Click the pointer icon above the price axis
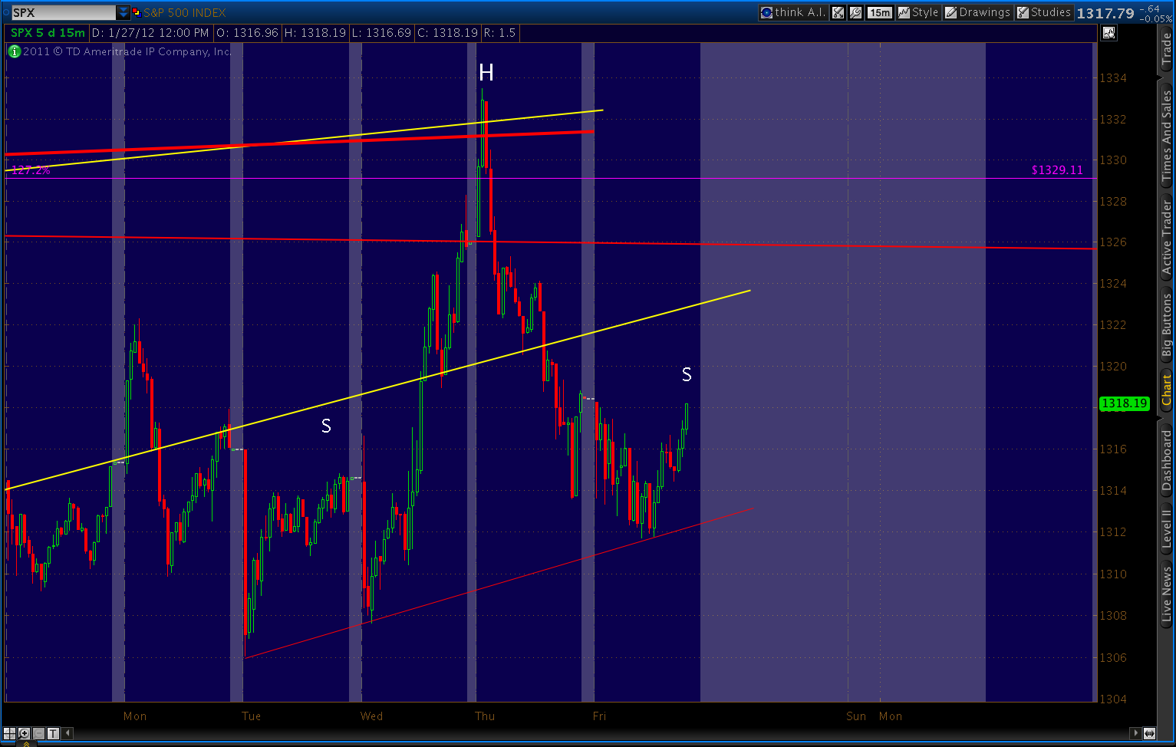Screen dimensions: 1176x747 [x=1108, y=32]
